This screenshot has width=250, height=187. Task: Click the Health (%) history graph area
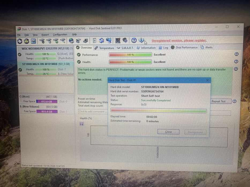[x=159, y=136]
